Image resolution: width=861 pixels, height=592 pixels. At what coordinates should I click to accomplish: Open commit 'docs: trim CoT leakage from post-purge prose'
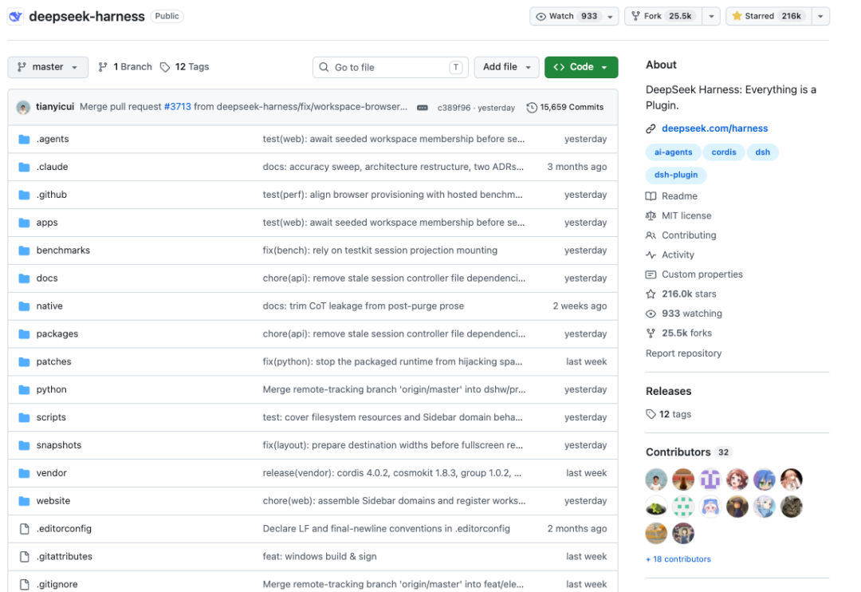point(363,306)
